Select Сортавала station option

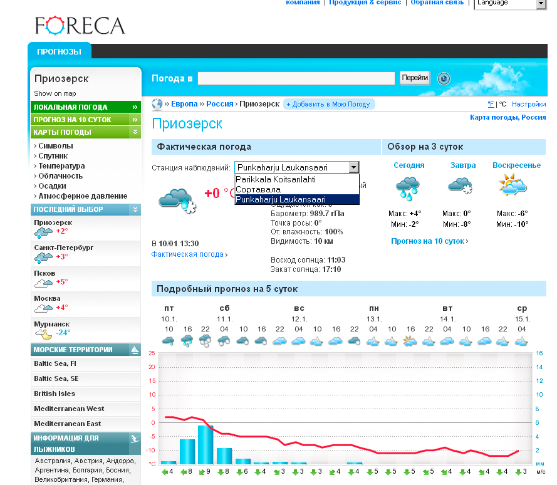pyautogui.click(x=297, y=189)
